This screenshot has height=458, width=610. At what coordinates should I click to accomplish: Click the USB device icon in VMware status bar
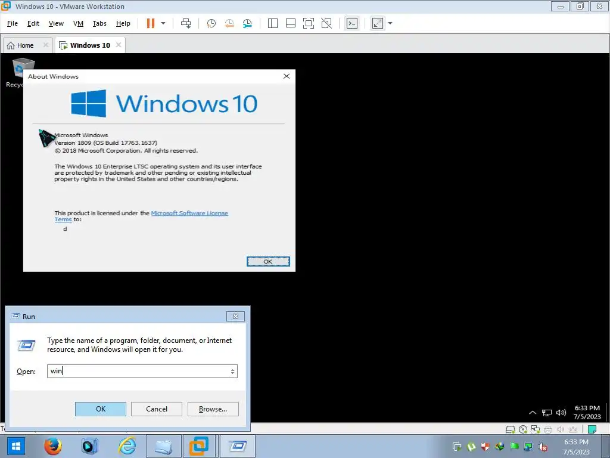(x=573, y=429)
